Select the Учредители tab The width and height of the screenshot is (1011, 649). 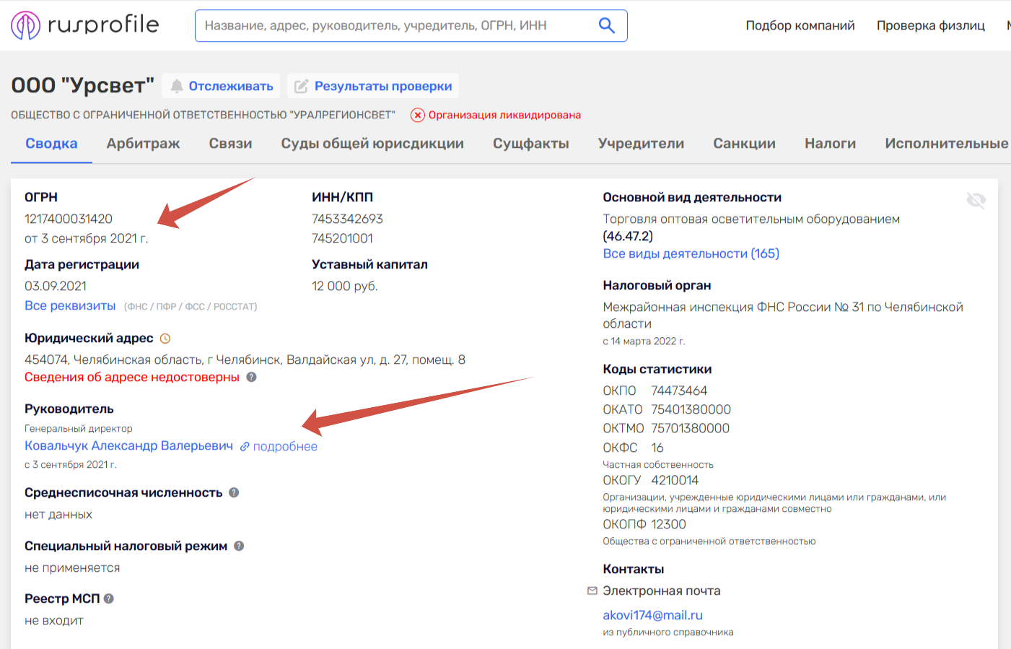[642, 144]
